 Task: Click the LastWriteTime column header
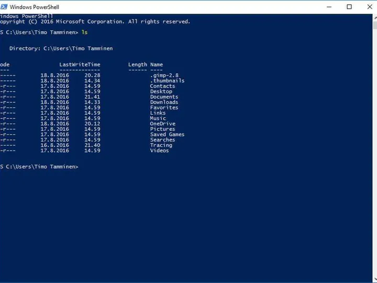pos(80,64)
